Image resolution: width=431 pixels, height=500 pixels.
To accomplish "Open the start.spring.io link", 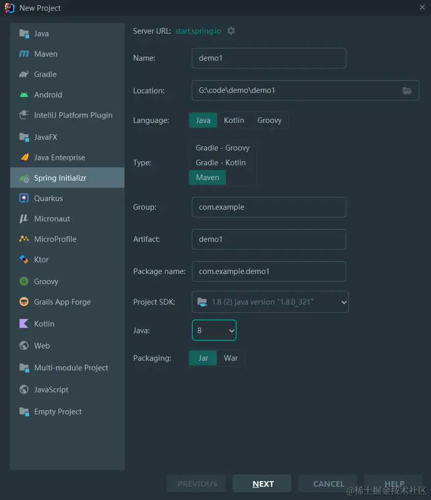I will [x=198, y=31].
